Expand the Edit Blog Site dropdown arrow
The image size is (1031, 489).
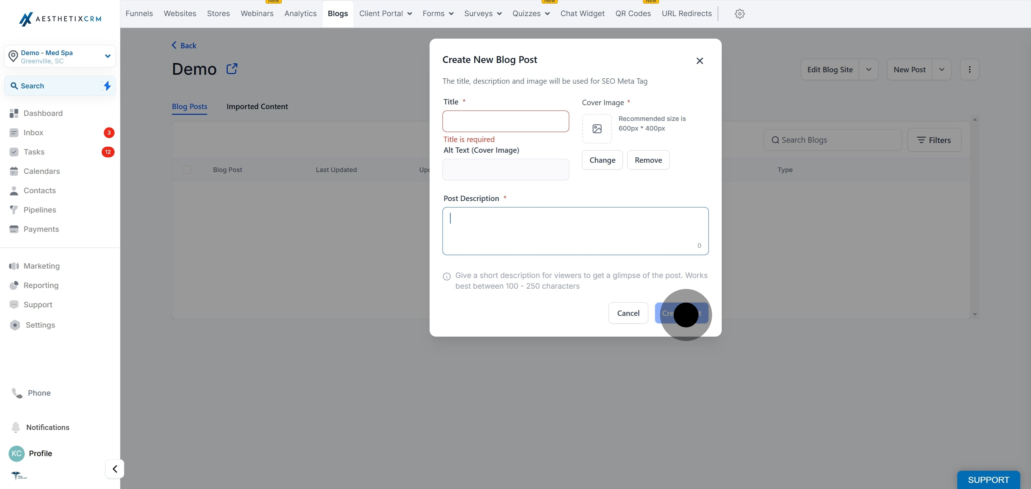tap(868, 69)
